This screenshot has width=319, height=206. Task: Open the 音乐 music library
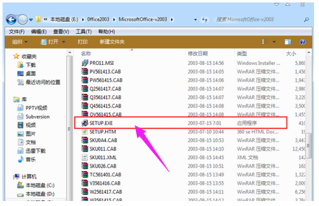coord(30,159)
